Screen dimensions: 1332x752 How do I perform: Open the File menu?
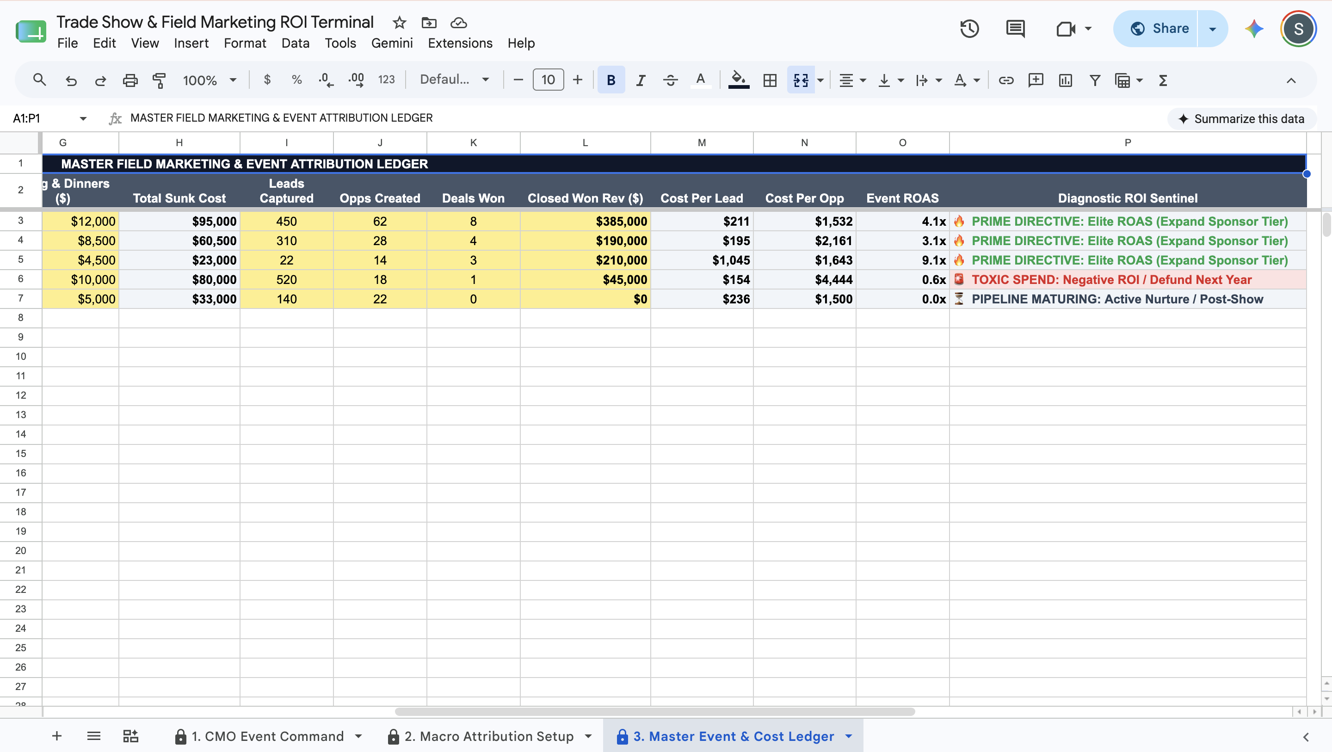tap(68, 43)
